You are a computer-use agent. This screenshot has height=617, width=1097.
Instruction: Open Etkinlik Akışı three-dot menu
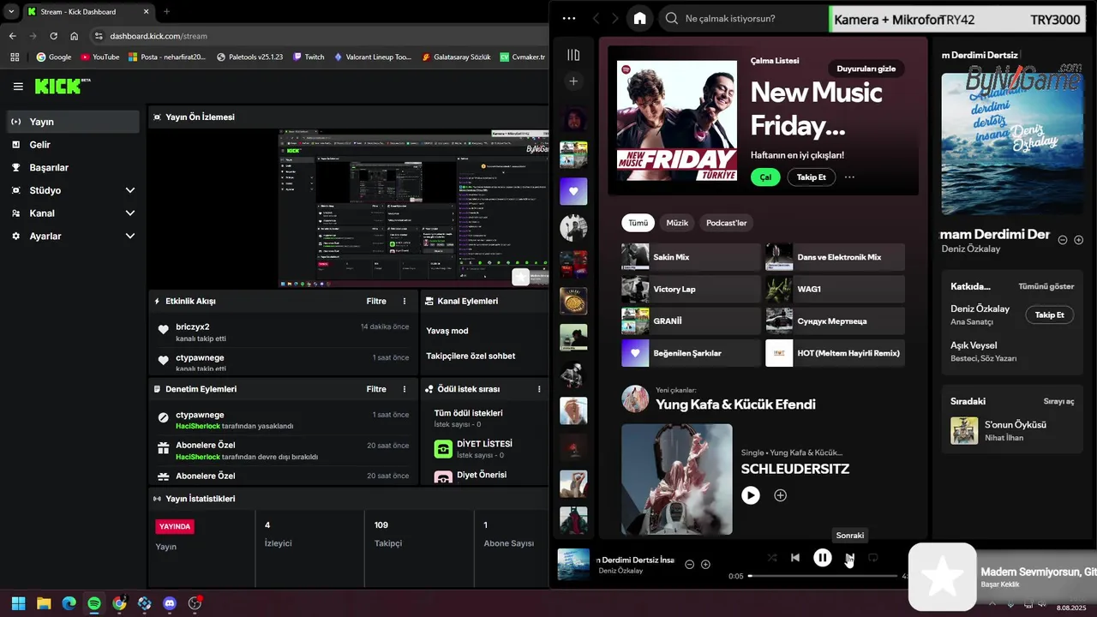point(405,302)
